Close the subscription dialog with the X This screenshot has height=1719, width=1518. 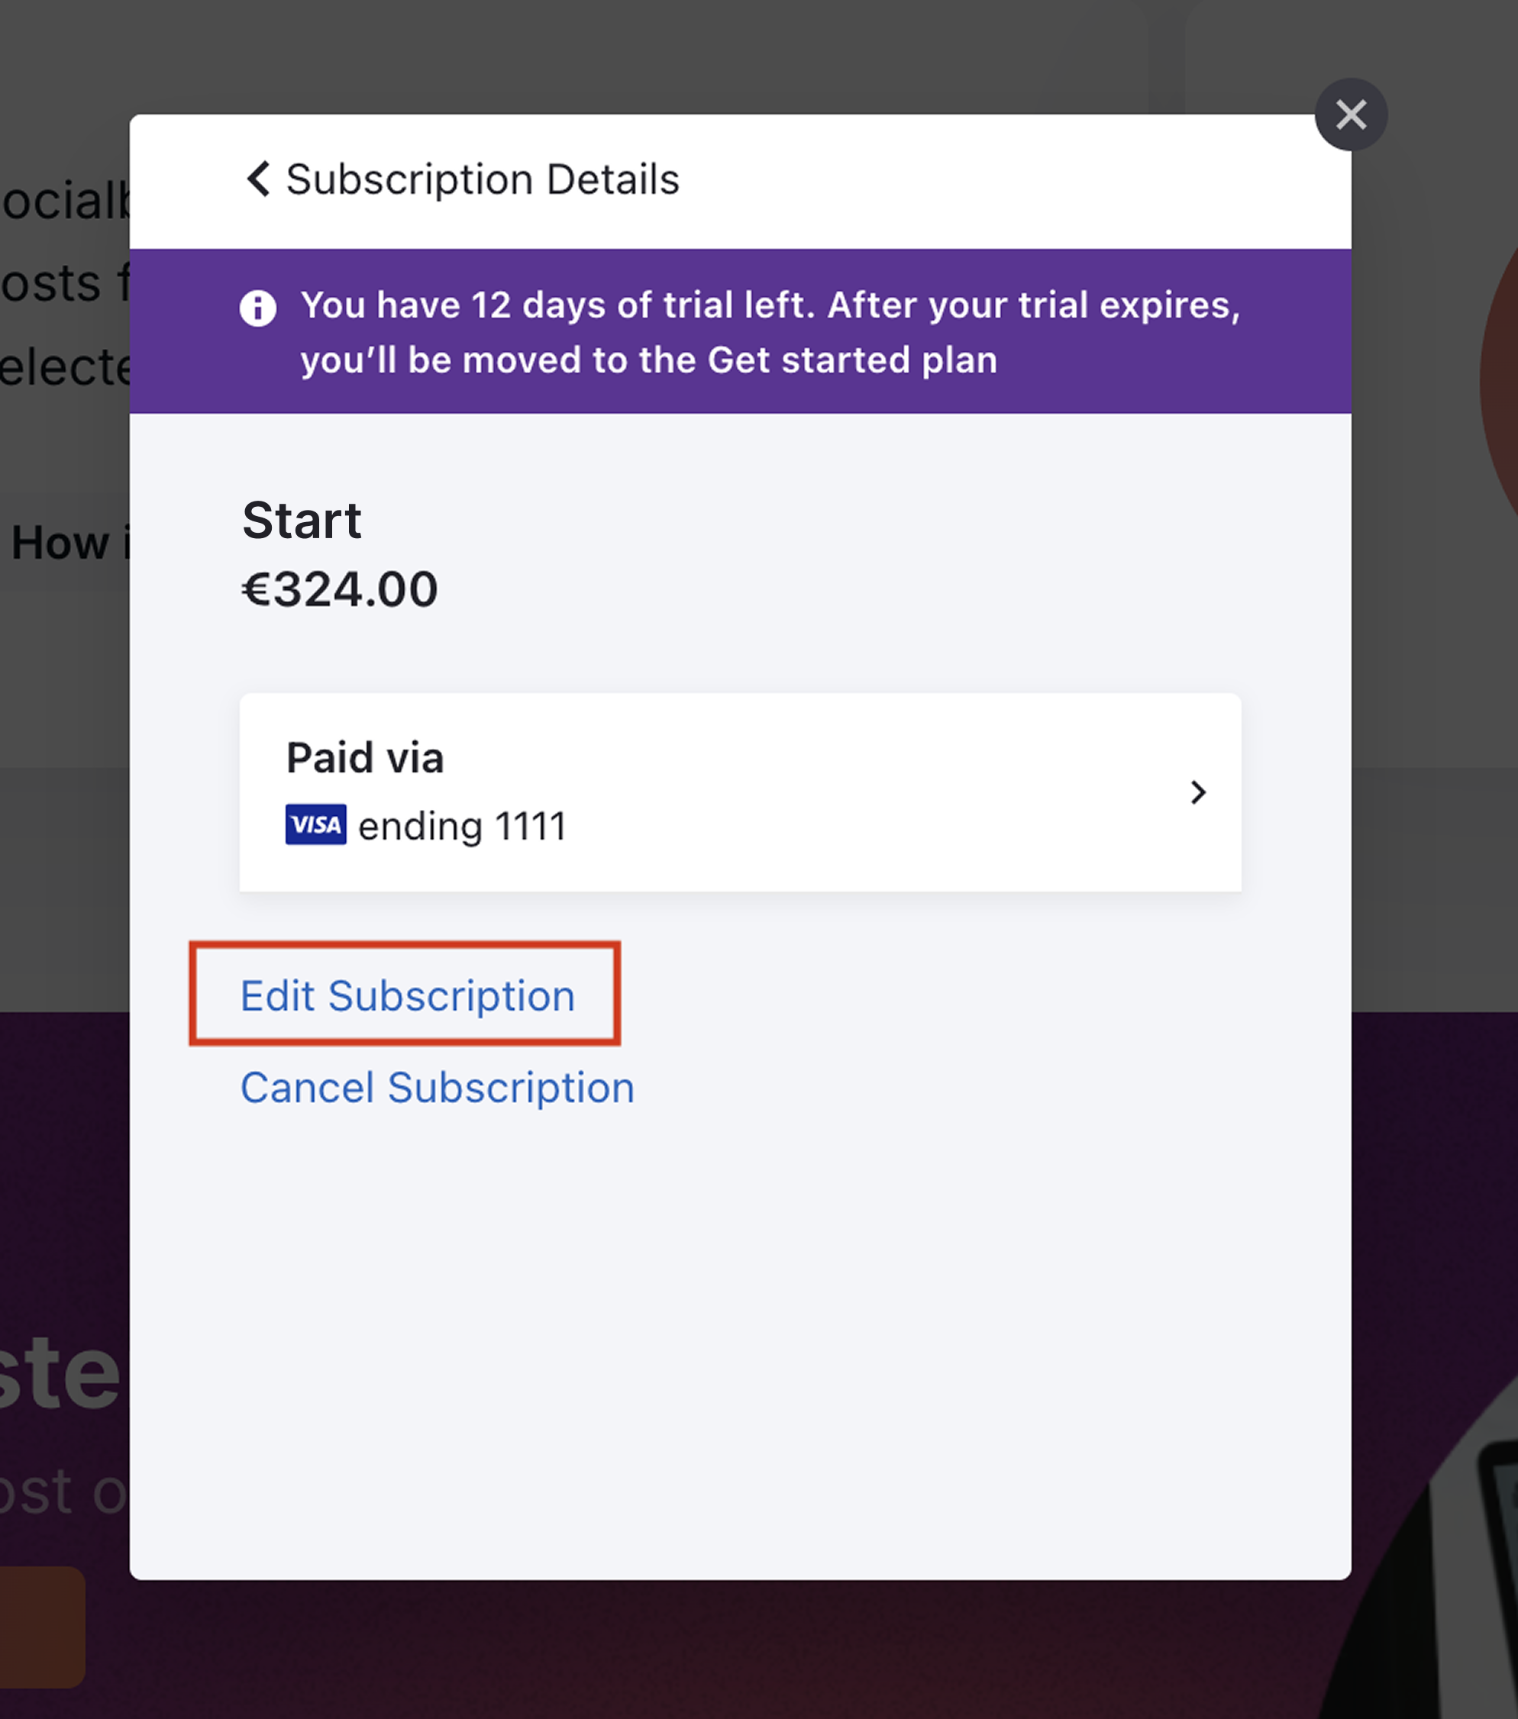pyautogui.click(x=1351, y=114)
